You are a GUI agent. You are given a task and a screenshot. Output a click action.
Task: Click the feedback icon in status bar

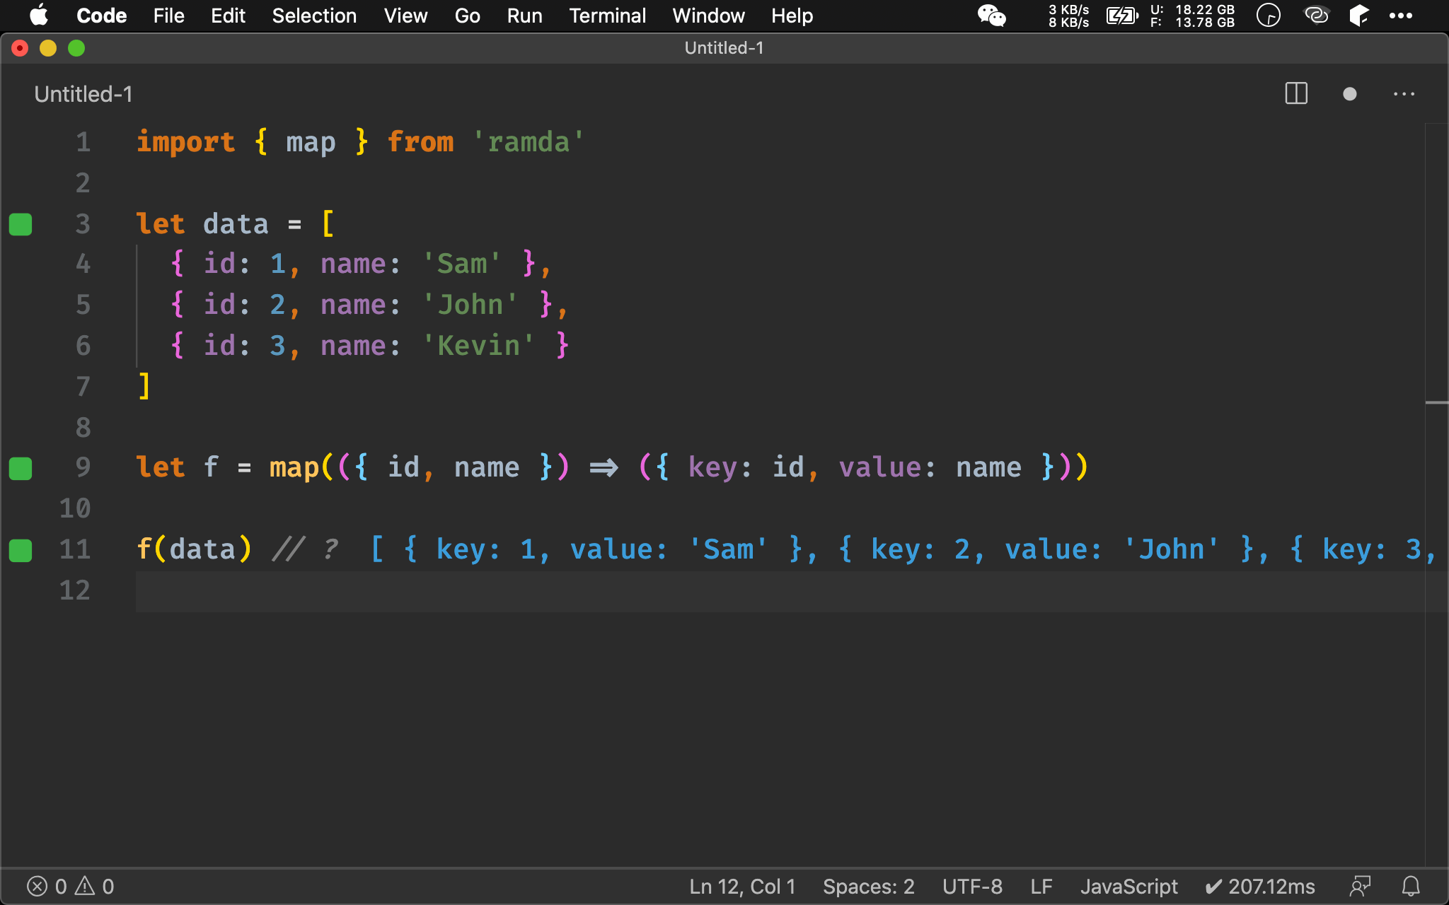click(1360, 886)
